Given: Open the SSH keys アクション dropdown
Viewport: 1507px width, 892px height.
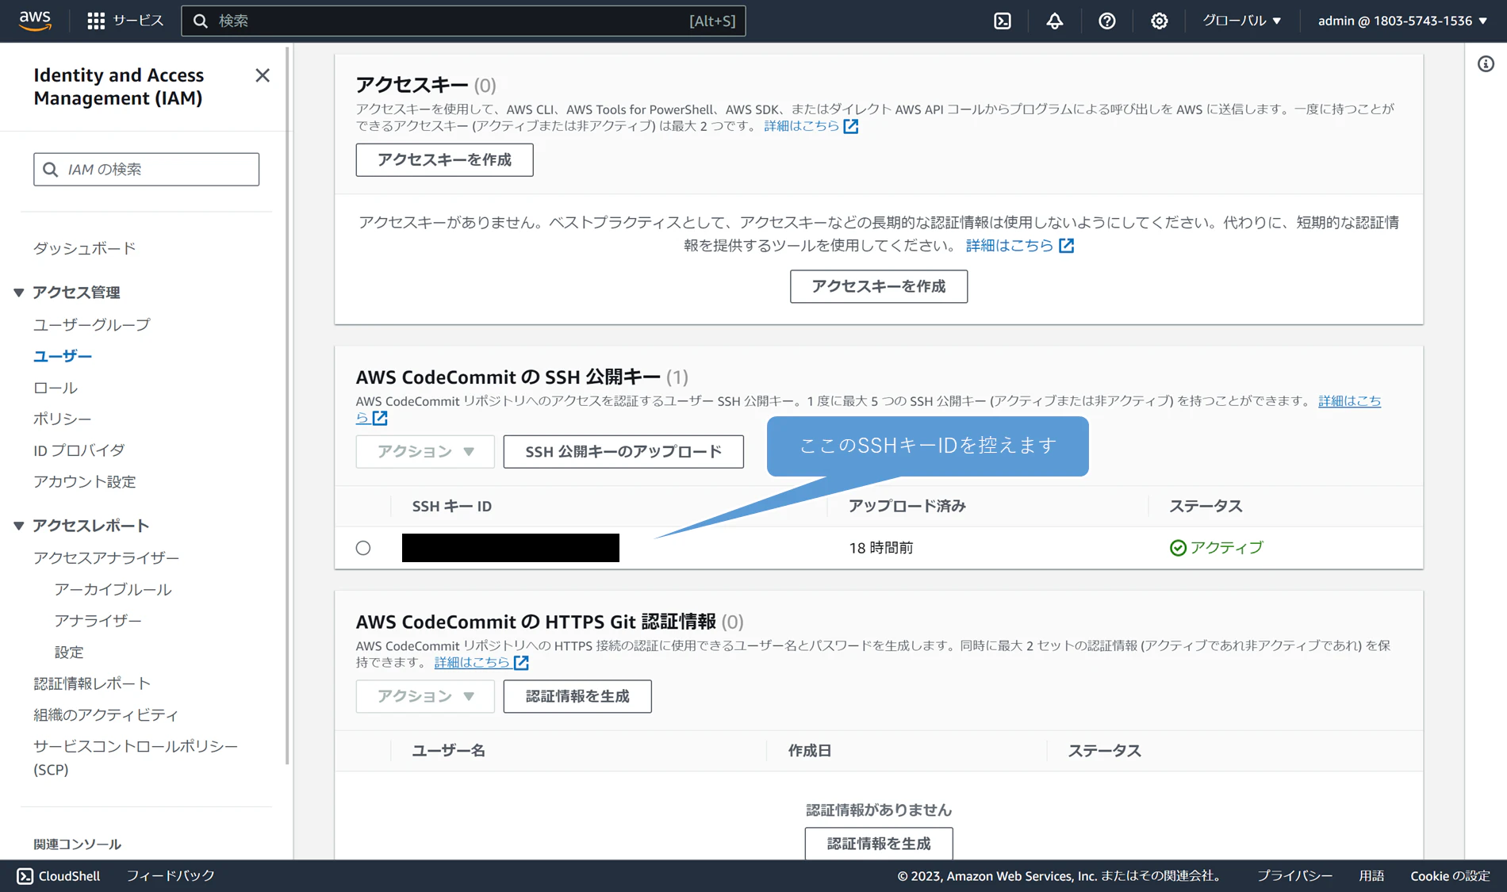Looking at the screenshot, I should (x=425, y=451).
